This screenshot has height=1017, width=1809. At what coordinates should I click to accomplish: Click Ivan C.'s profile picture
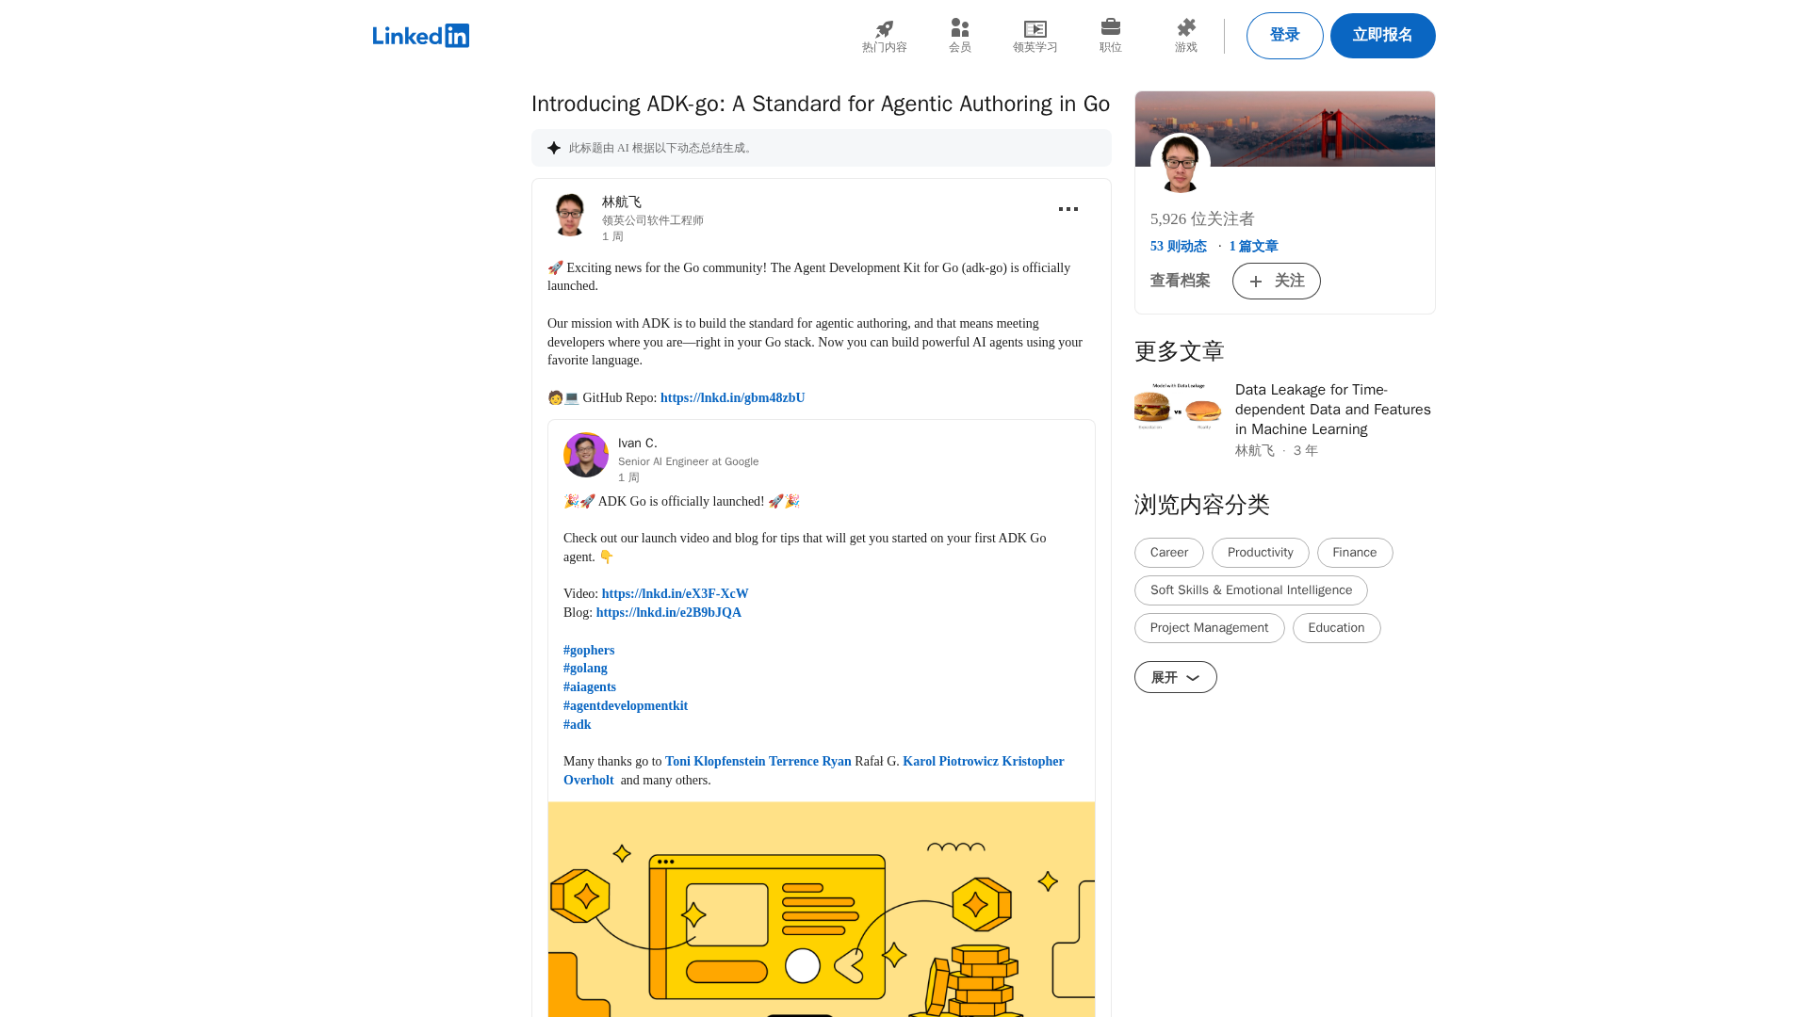click(x=585, y=455)
